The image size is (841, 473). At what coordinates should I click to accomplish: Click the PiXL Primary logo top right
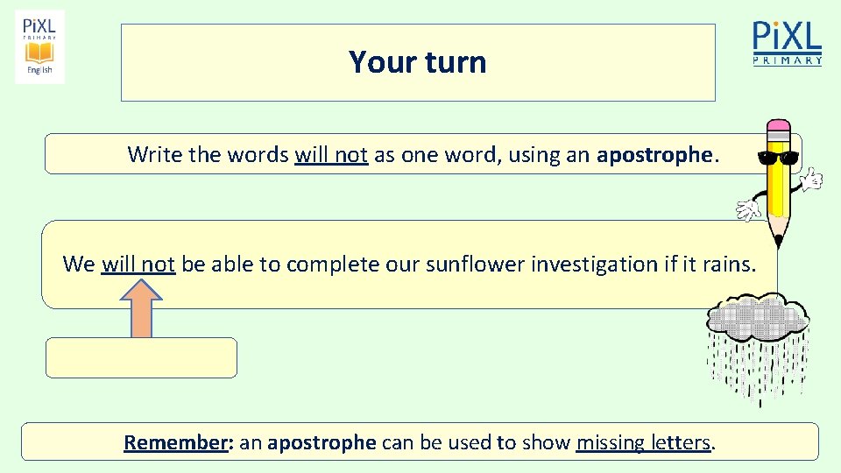coord(787,43)
